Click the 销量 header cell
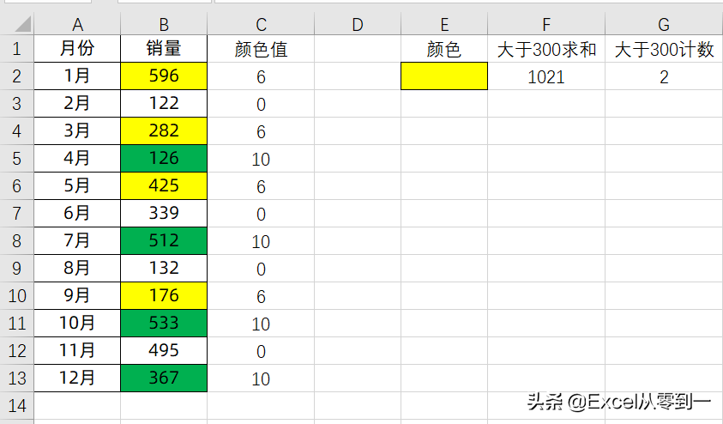Image resolution: width=723 pixels, height=424 pixels. [x=164, y=49]
